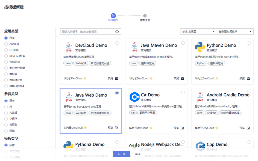Click Python tag on Python2 Demo card
Viewport: 258px width, 161px height.
click(x=201, y=63)
